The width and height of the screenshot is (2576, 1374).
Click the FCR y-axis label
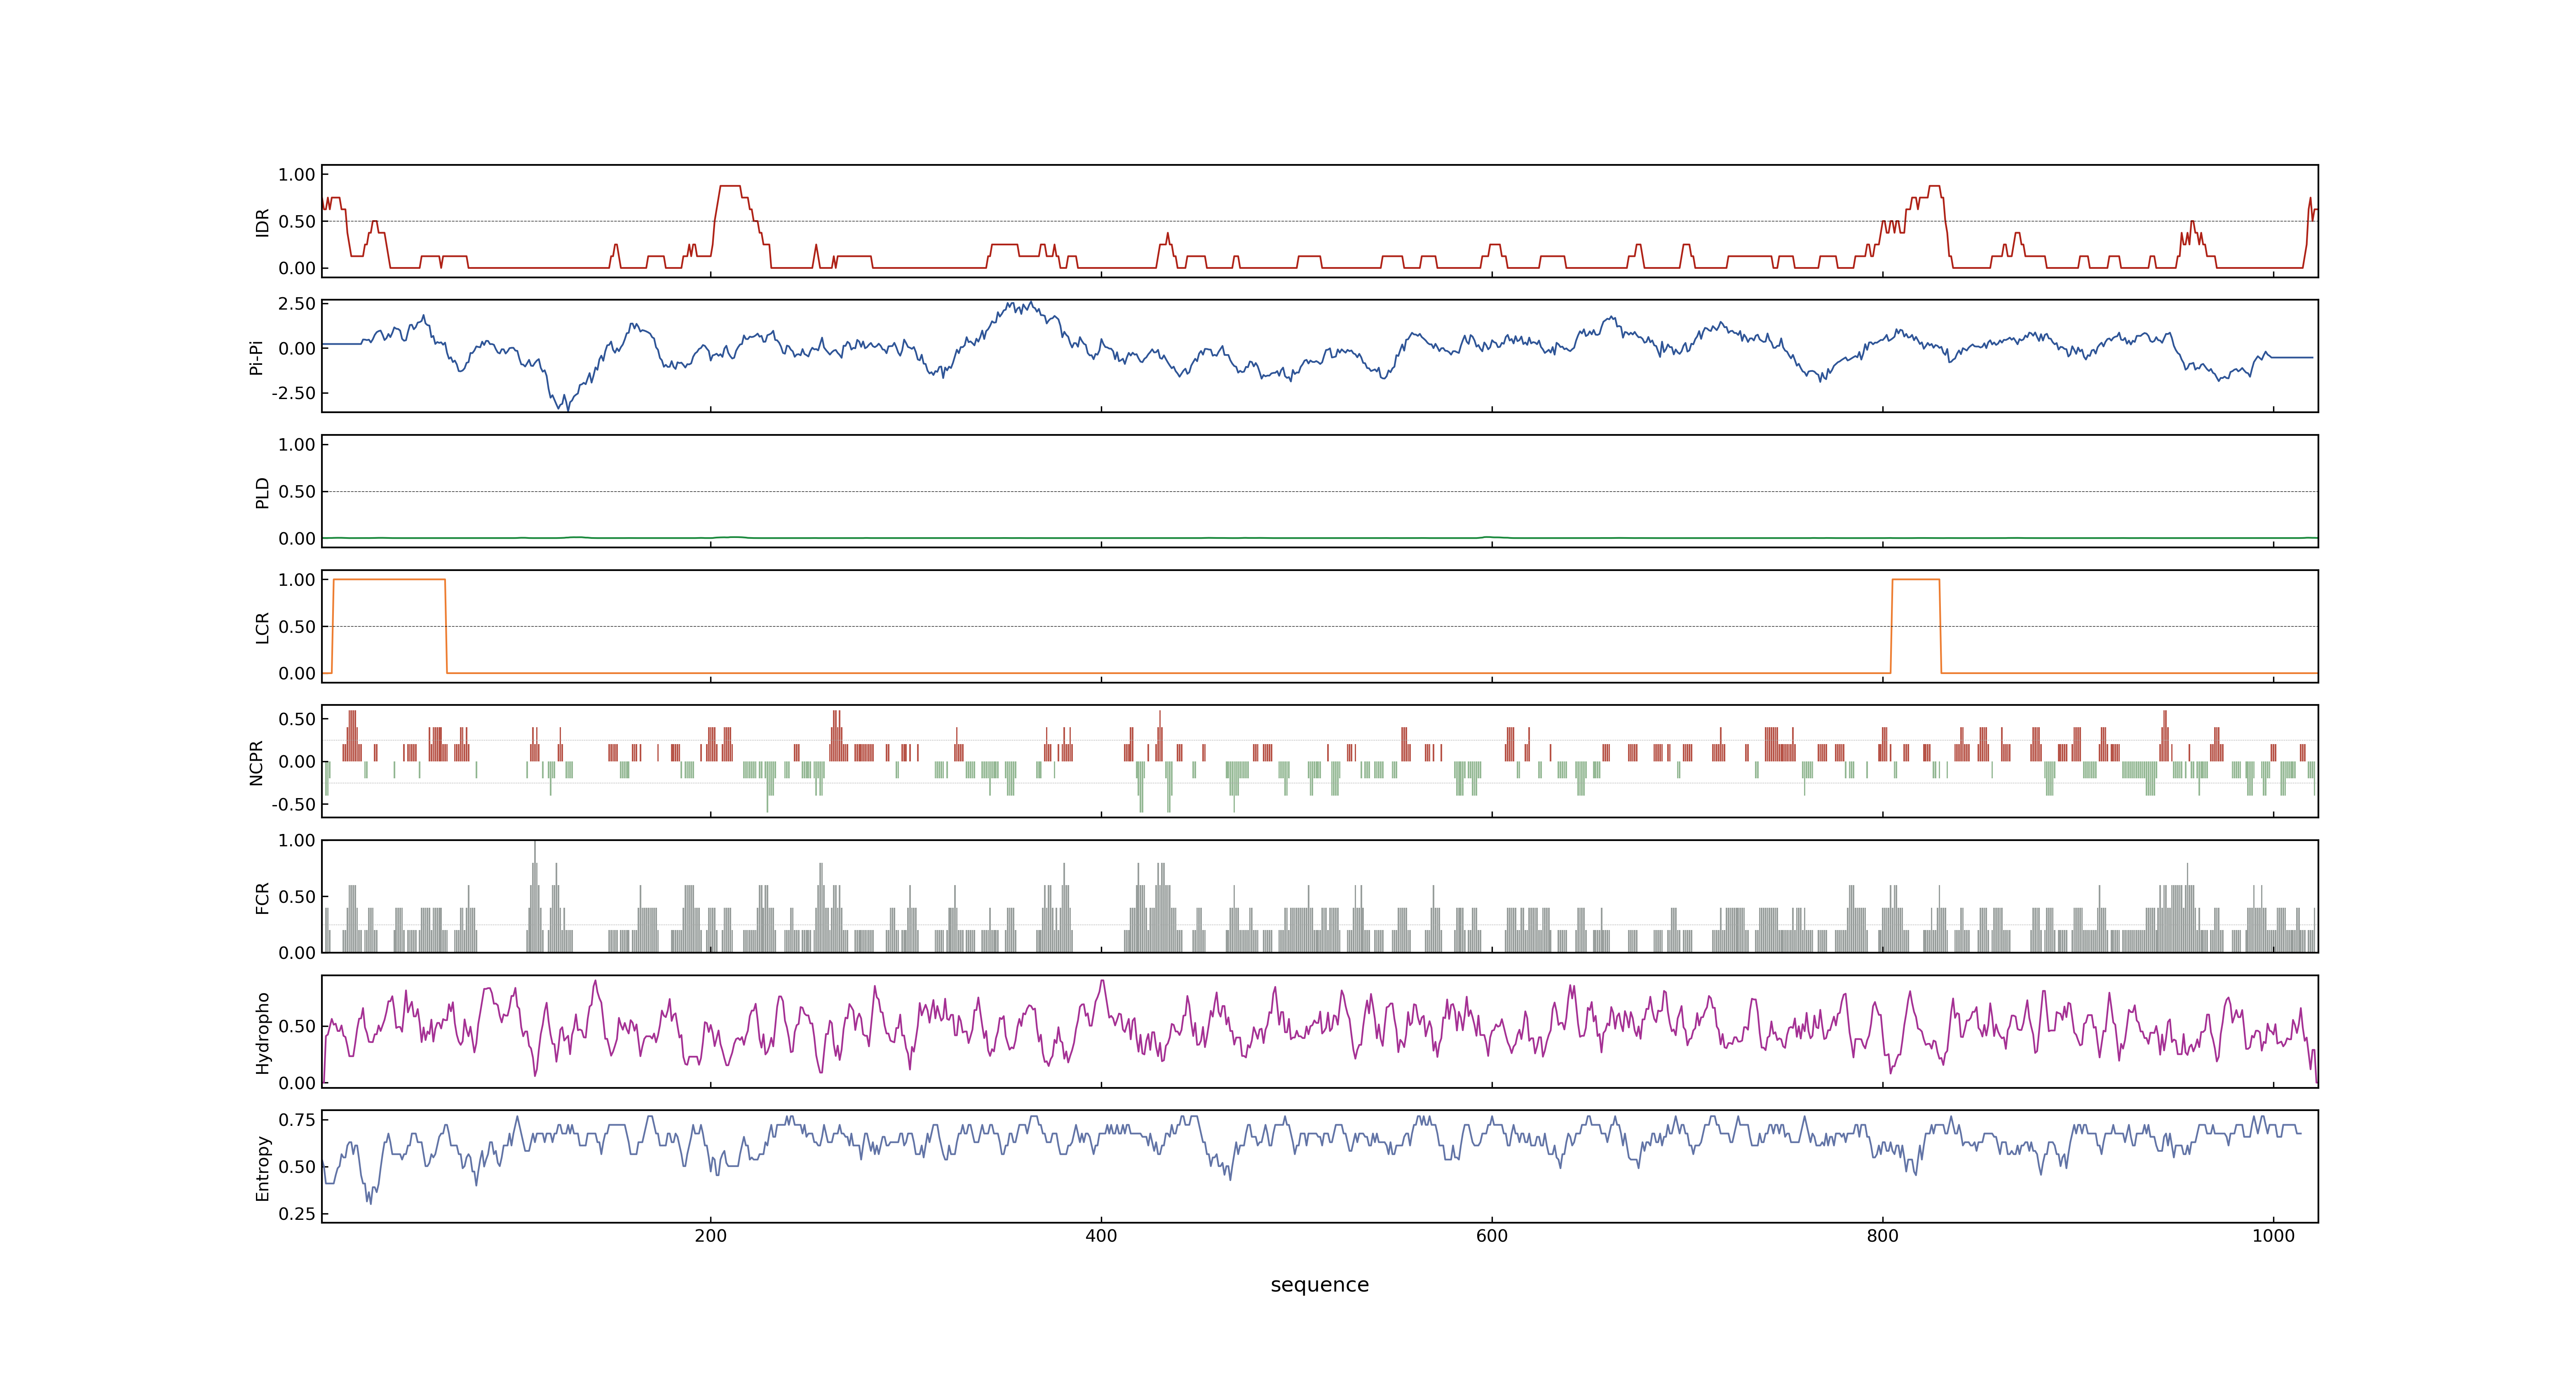pyautogui.click(x=262, y=897)
